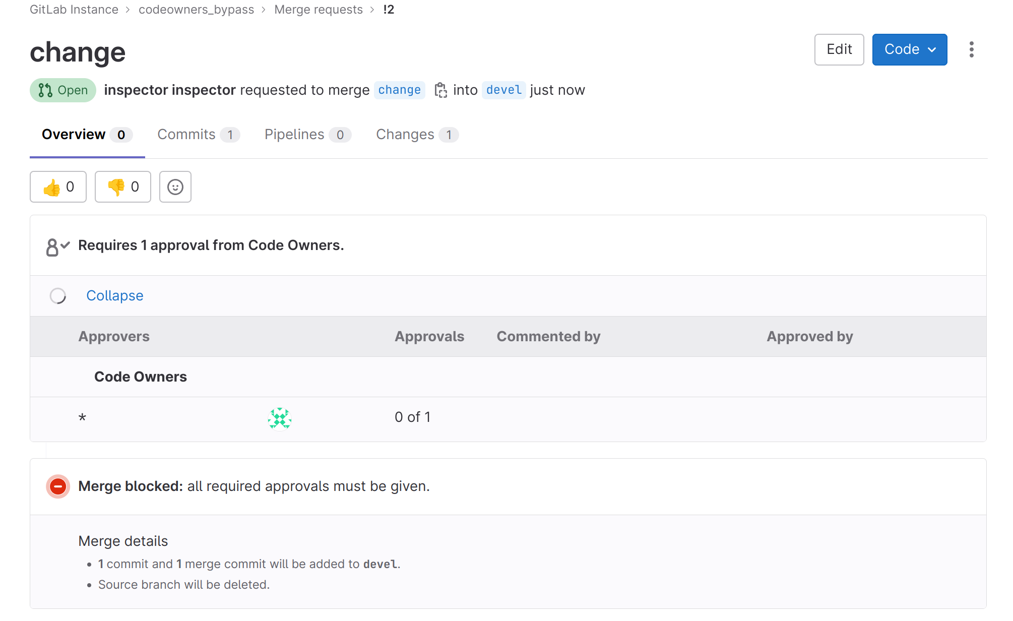Click the Open status badge
Image resolution: width=1013 pixels, height=621 pixels.
[x=63, y=90]
